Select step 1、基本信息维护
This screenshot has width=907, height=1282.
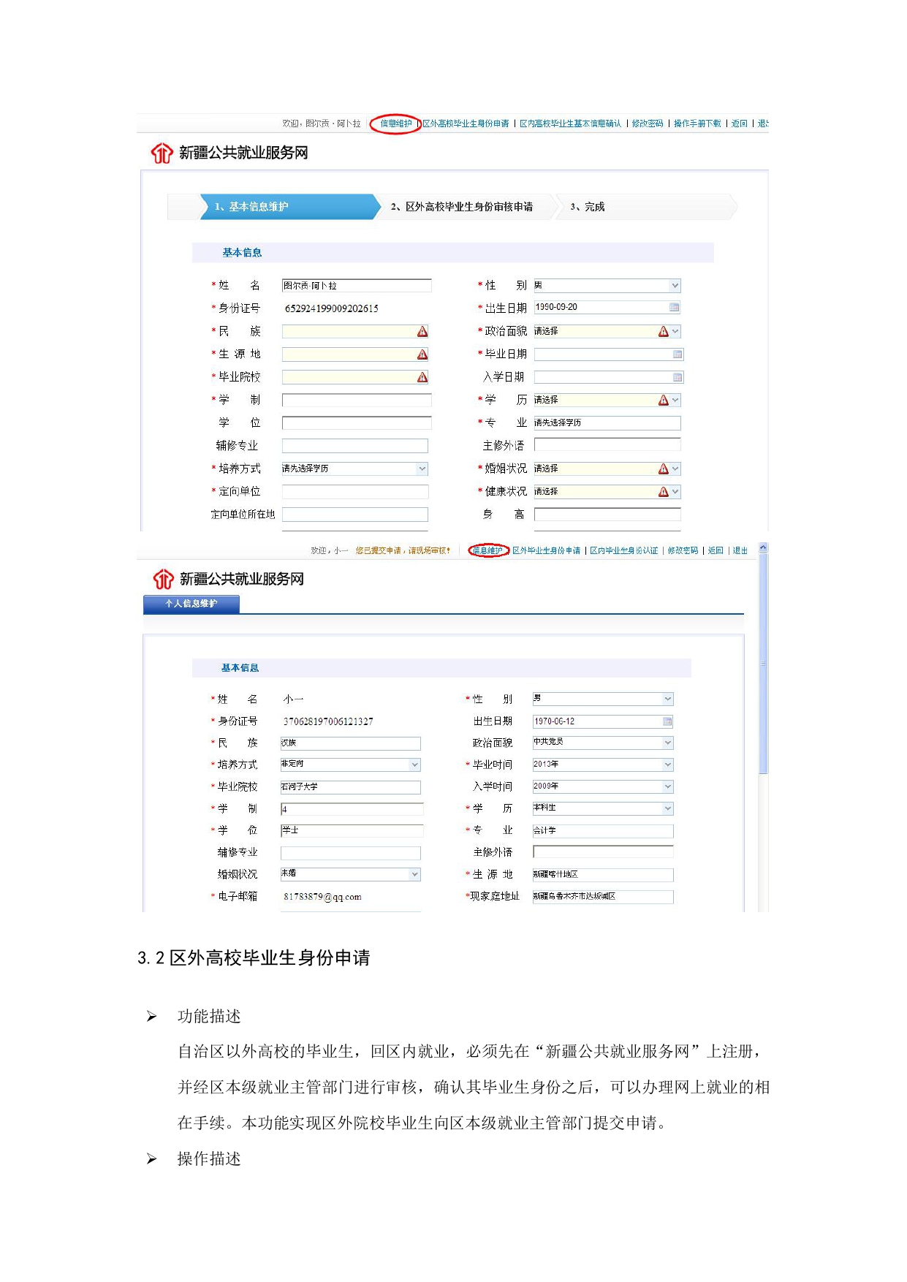pyautogui.click(x=290, y=207)
